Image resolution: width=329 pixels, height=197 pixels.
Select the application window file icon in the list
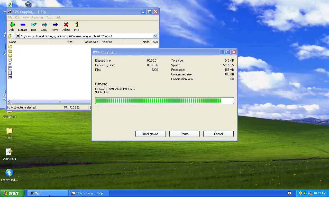10,68
